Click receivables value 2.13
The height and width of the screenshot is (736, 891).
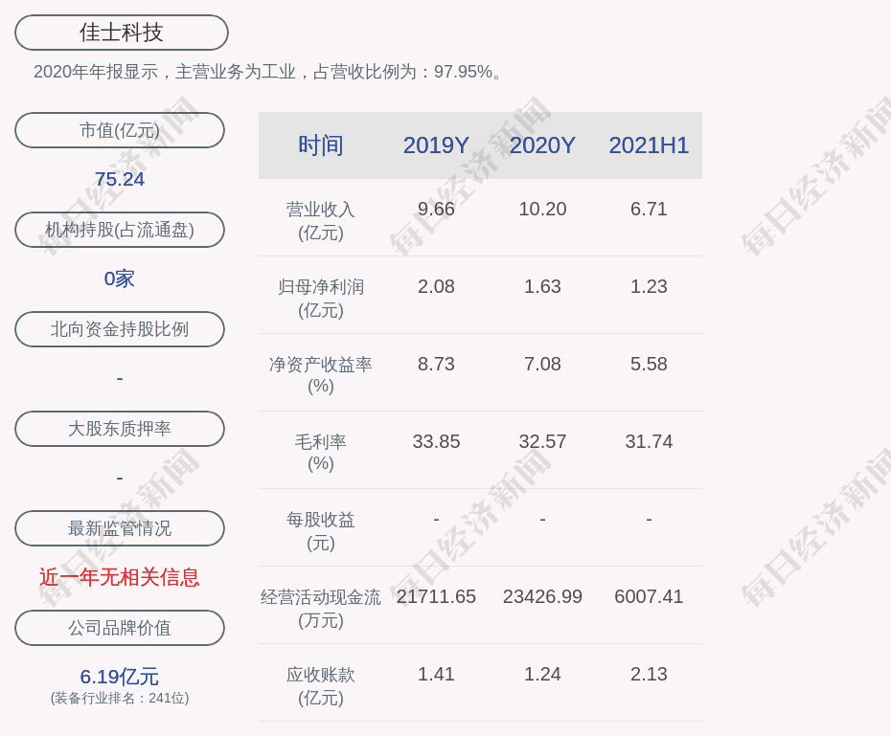[x=649, y=674]
